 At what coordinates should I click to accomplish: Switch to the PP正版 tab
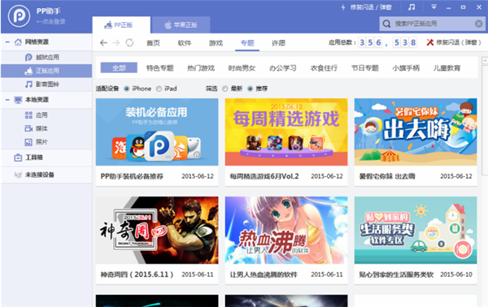pyautogui.click(x=121, y=25)
